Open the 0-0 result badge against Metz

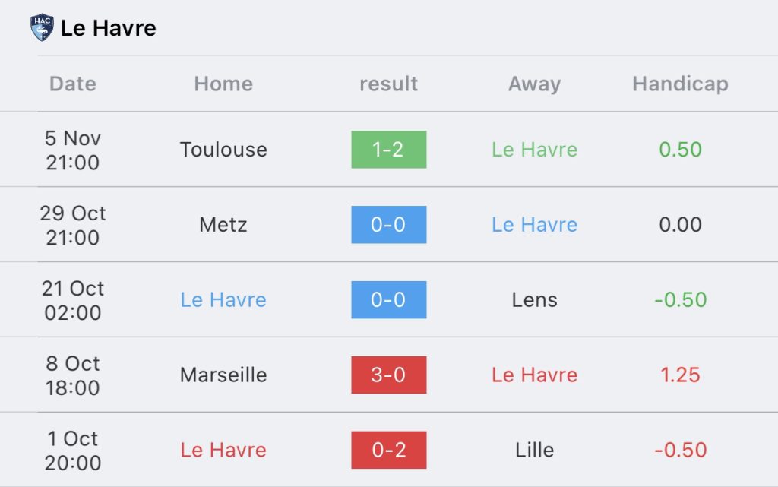pos(388,225)
